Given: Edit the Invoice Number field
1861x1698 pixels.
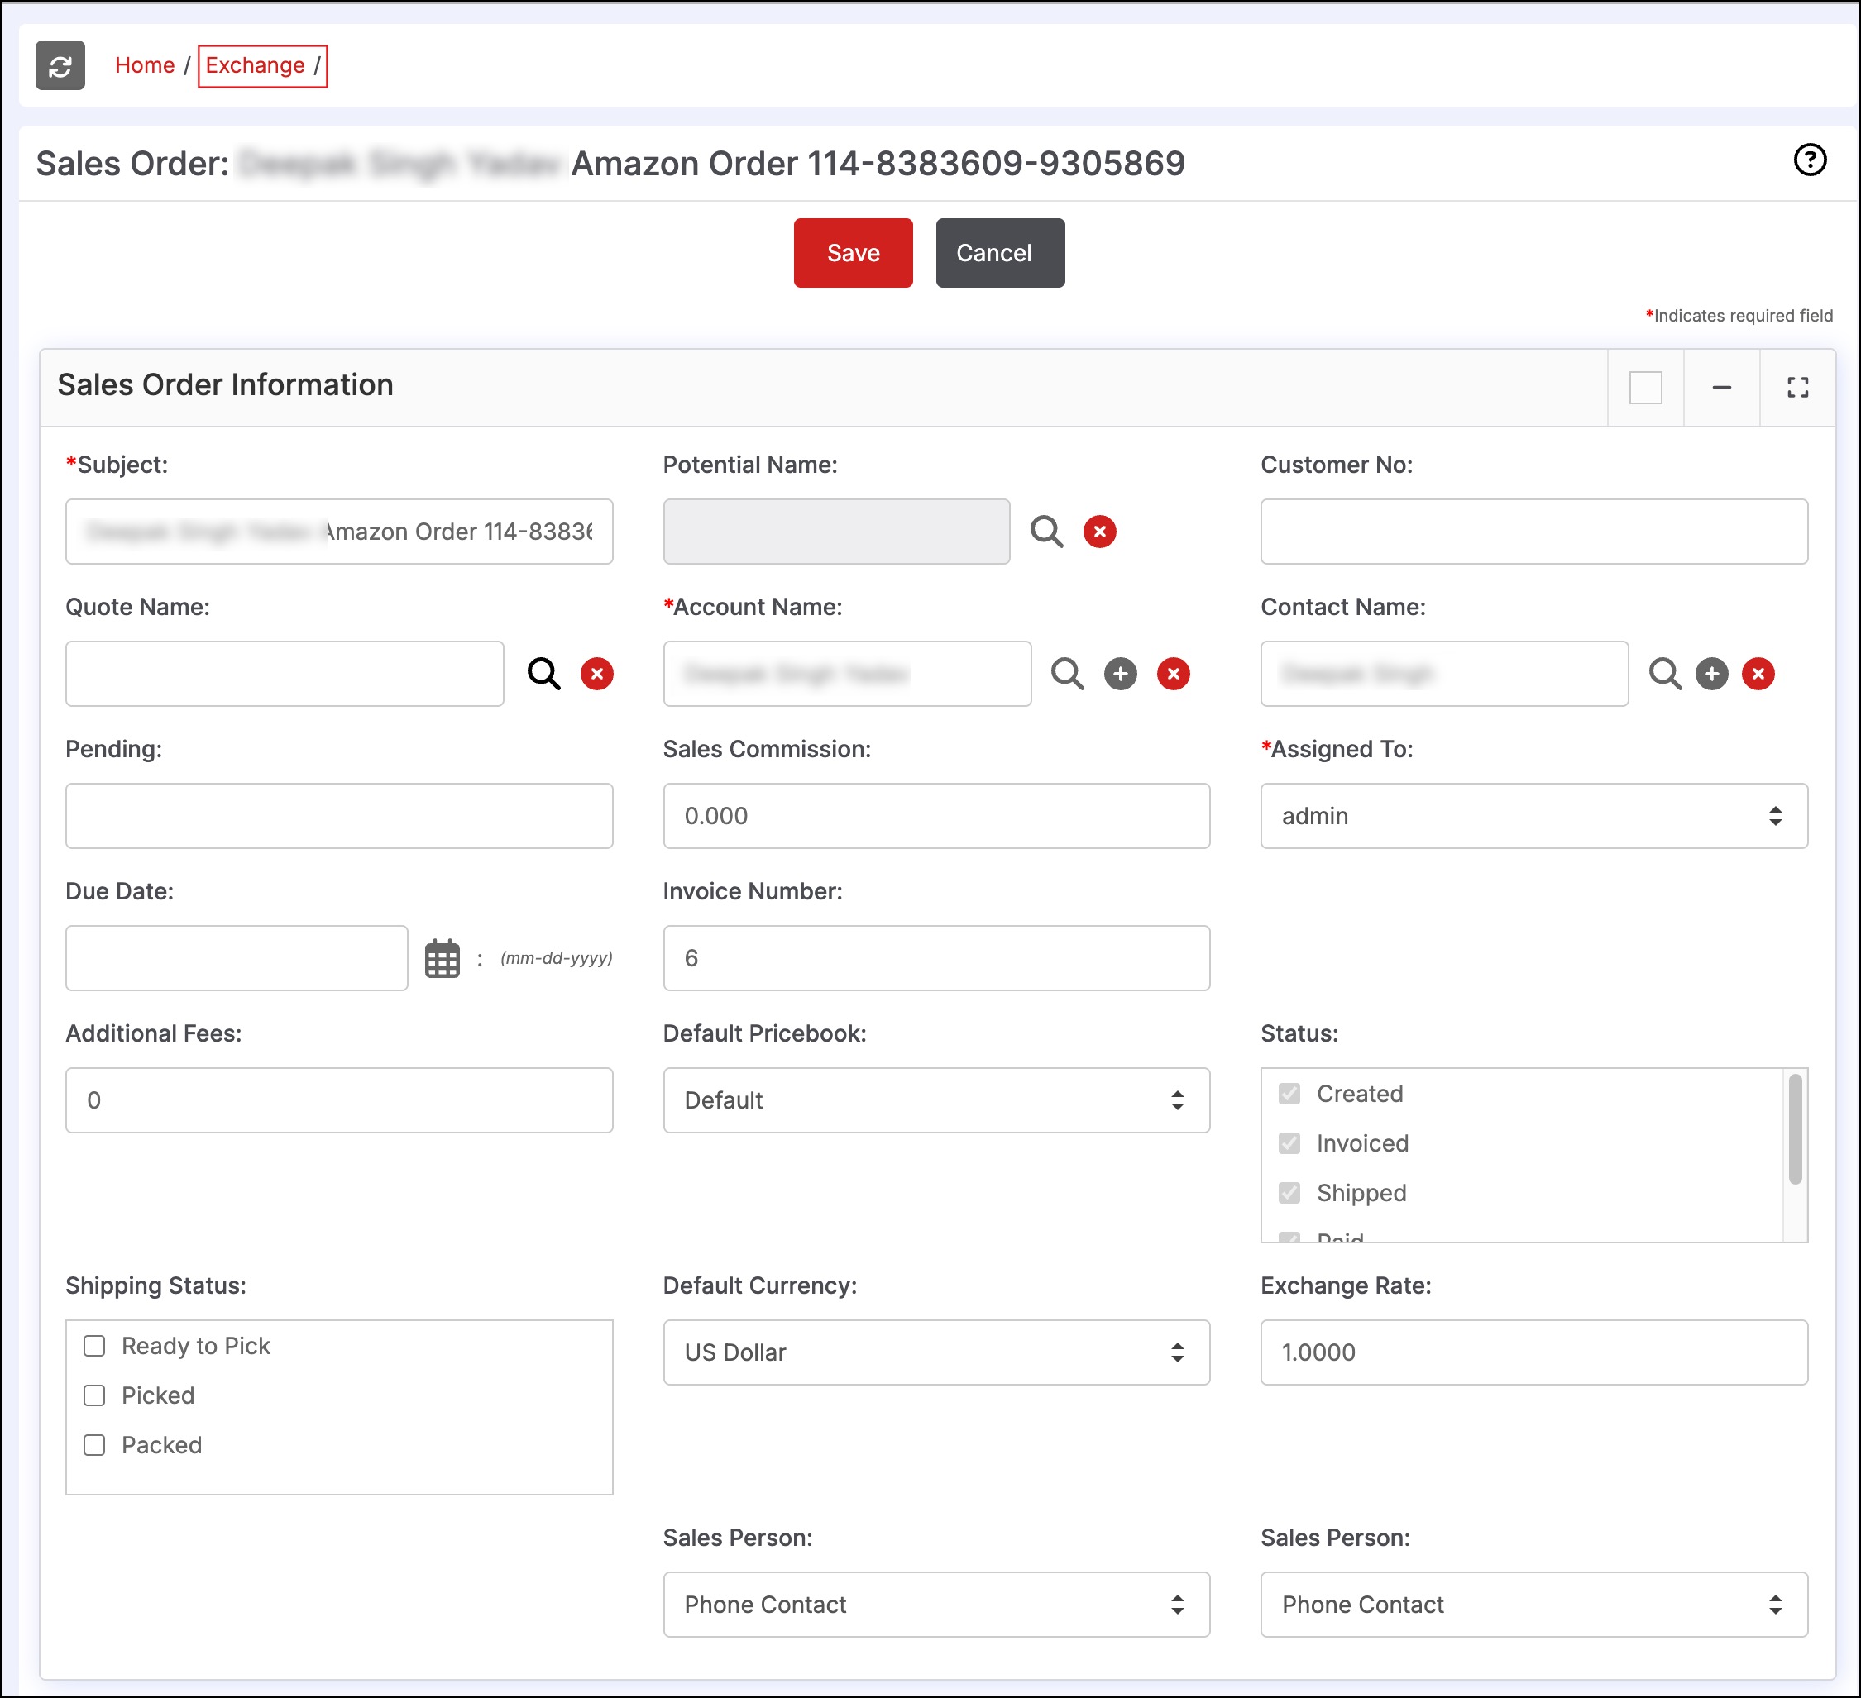Looking at the screenshot, I should (x=936, y=959).
